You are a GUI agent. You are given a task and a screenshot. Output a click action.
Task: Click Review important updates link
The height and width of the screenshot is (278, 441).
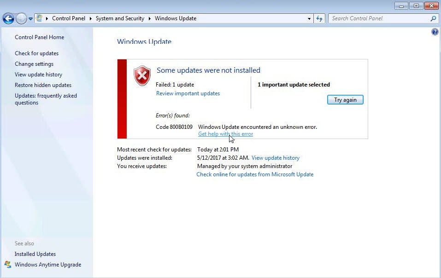coord(188,93)
